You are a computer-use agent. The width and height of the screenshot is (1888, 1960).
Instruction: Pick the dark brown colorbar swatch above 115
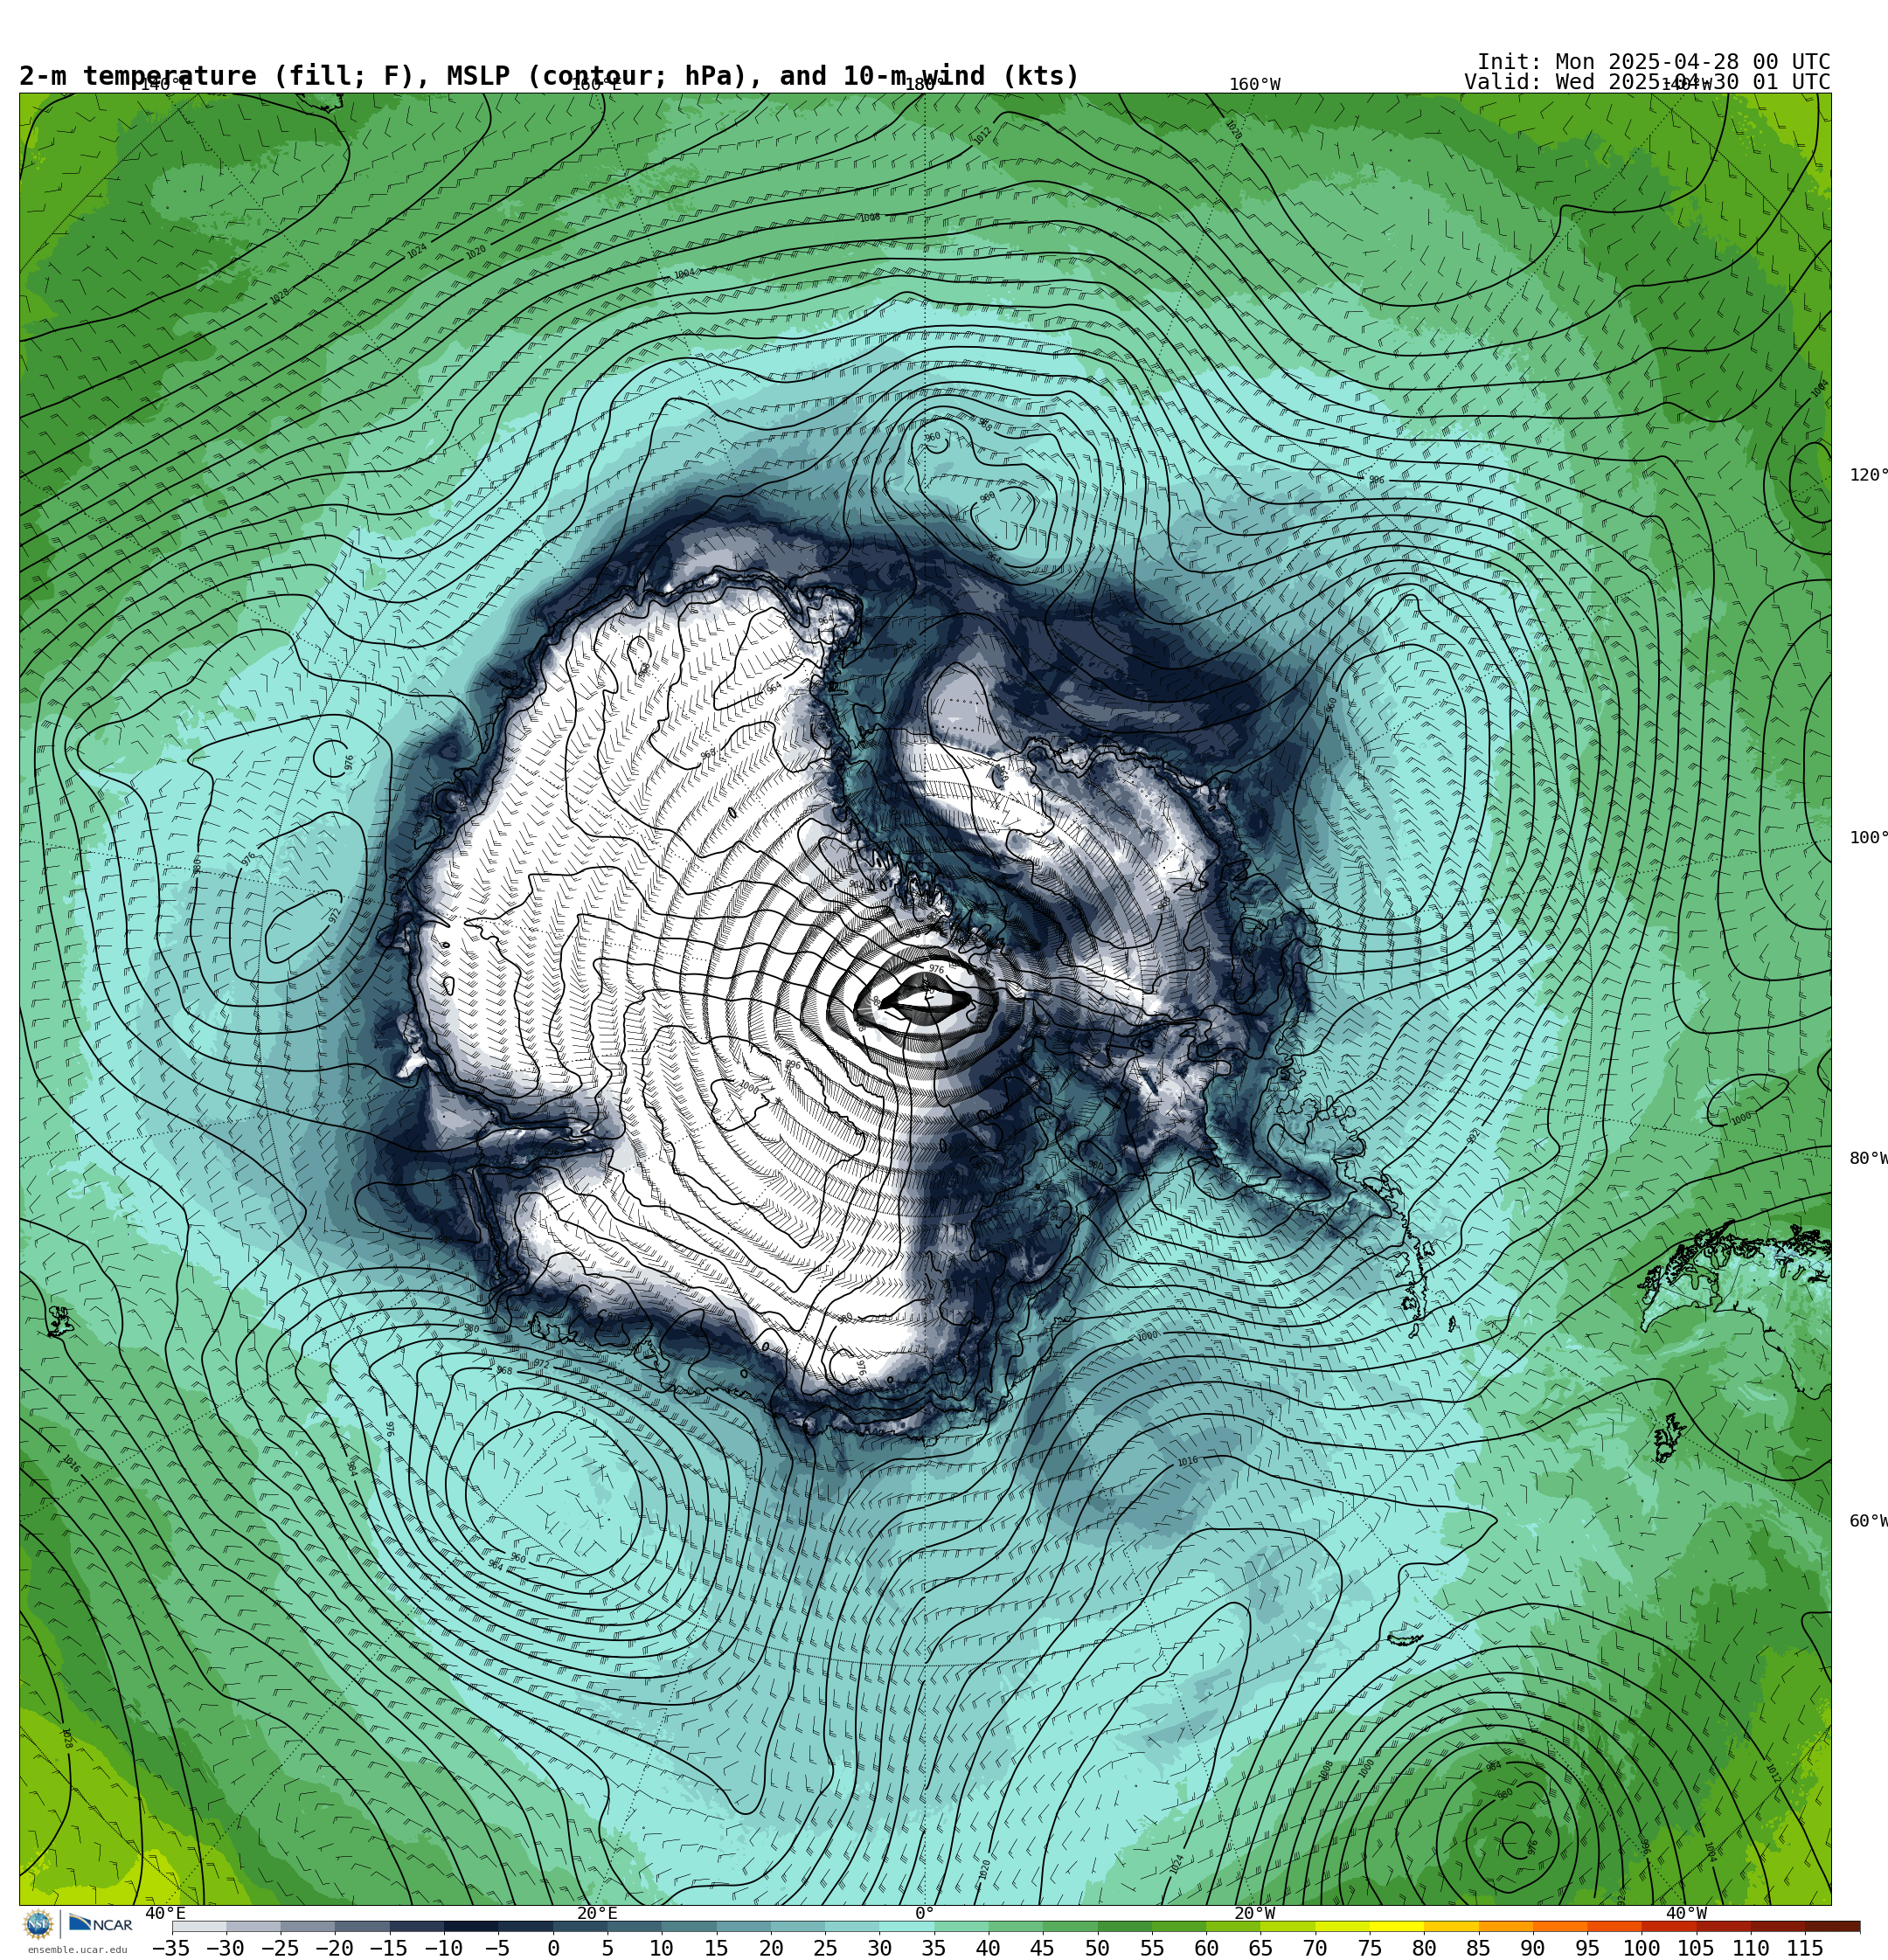click(x=1832, y=1926)
